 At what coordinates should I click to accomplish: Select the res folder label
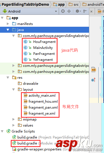(20, 78)
